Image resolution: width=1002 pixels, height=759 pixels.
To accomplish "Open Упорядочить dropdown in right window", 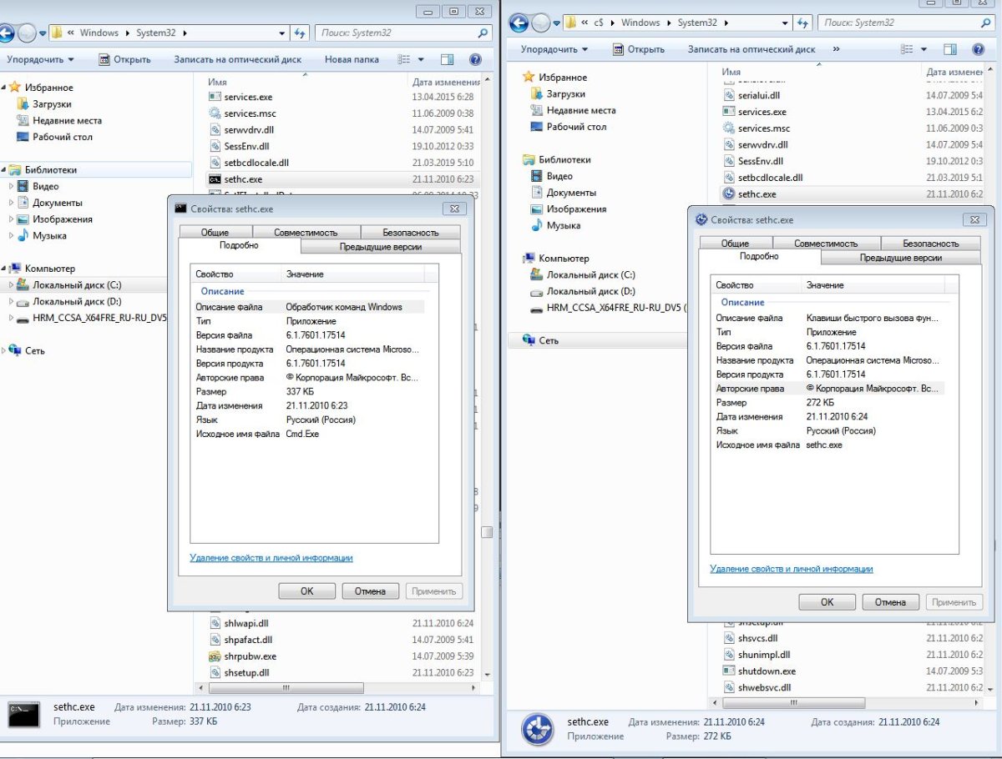I will tap(555, 49).
